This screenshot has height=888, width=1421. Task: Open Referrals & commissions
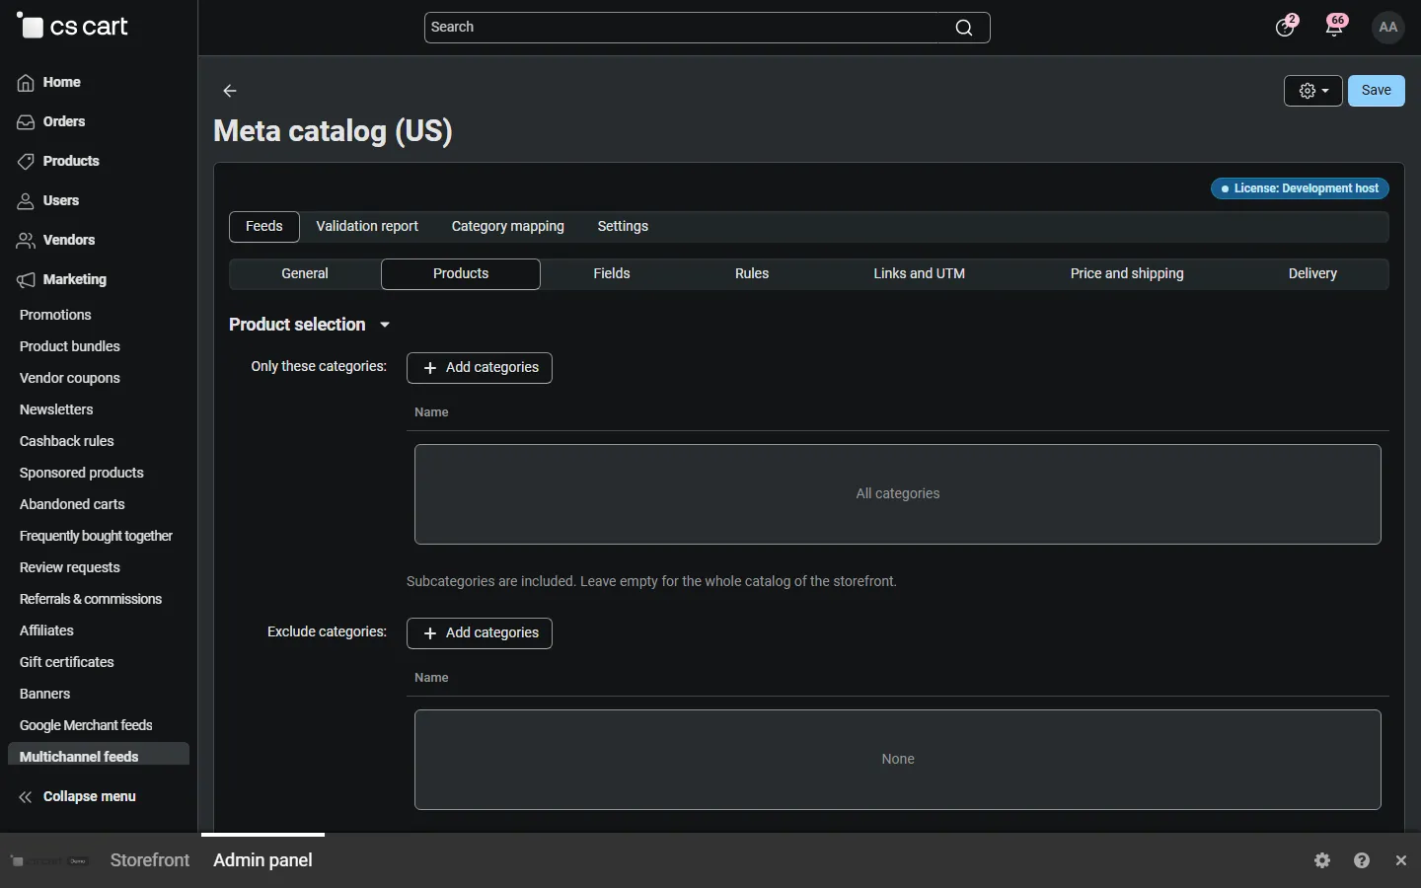(91, 600)
